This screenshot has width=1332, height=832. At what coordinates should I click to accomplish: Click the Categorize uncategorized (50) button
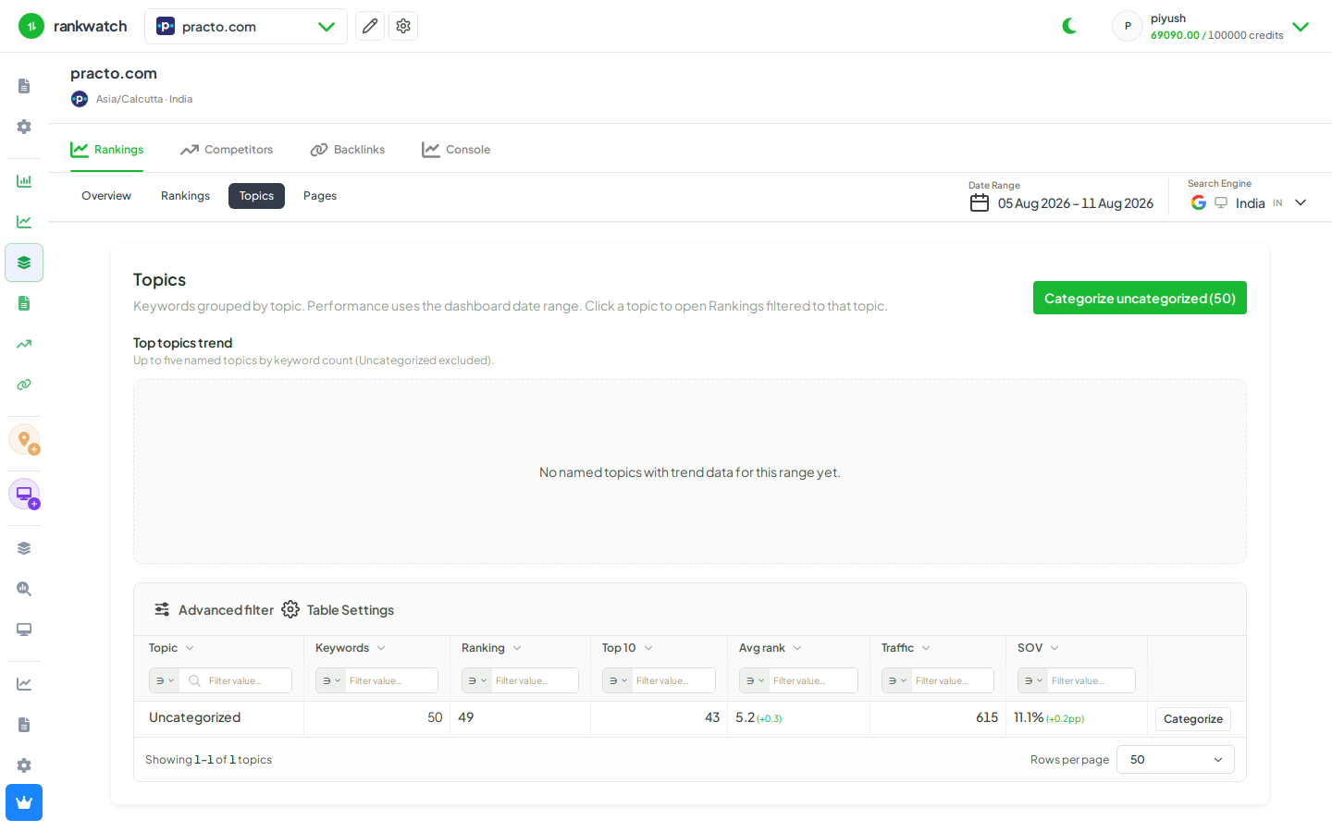coord(1140,298)
